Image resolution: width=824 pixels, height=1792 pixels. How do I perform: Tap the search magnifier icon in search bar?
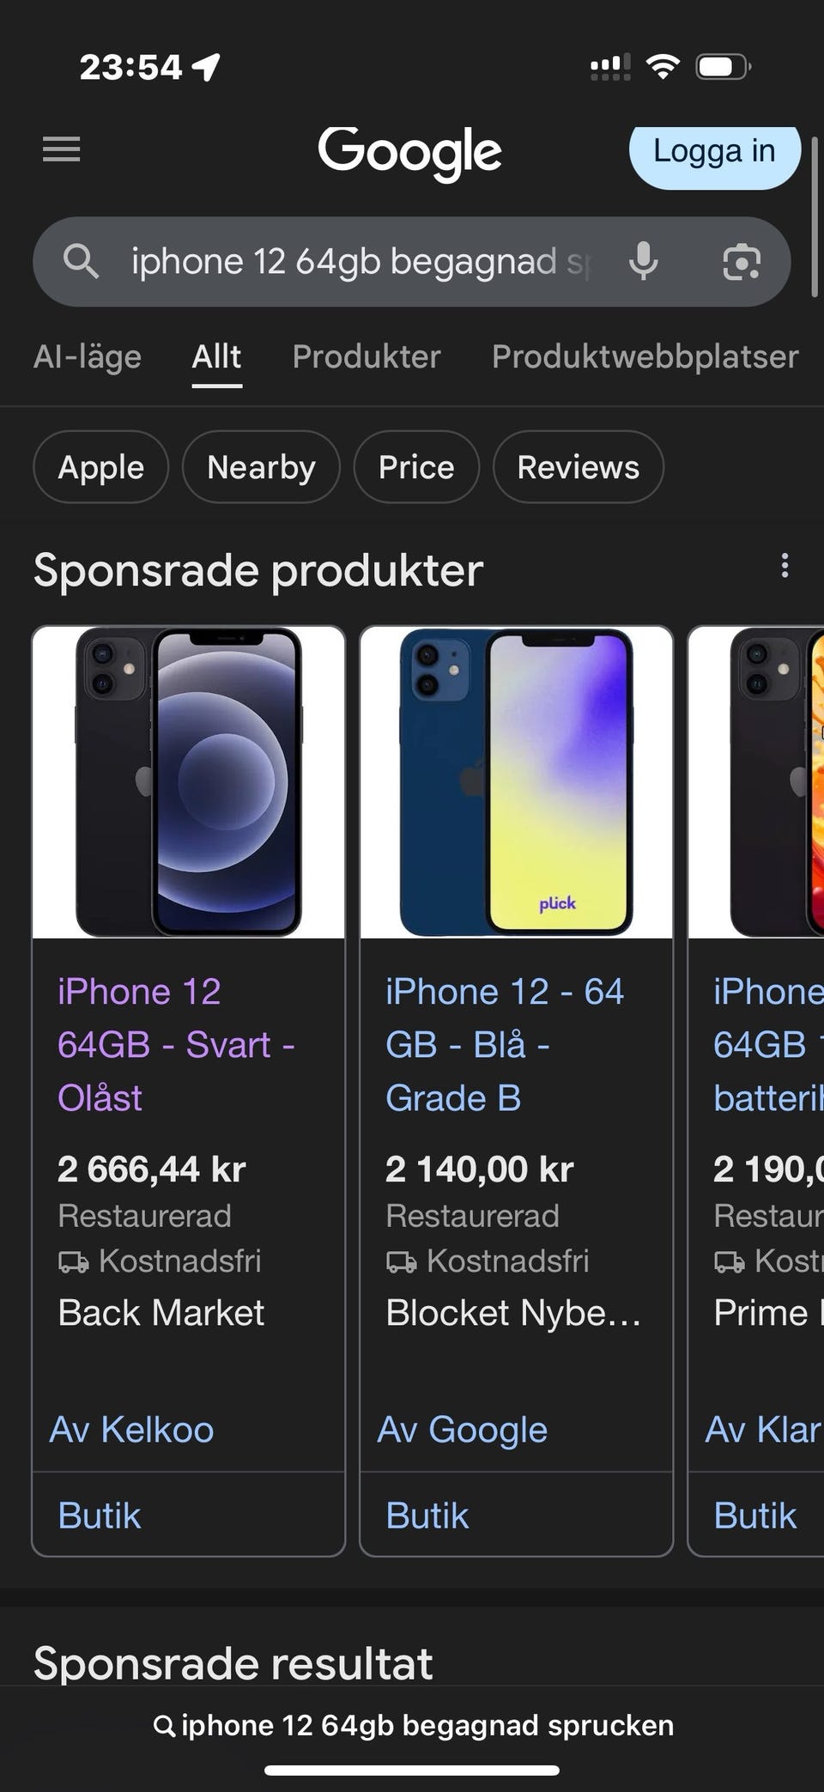point(81,261)
